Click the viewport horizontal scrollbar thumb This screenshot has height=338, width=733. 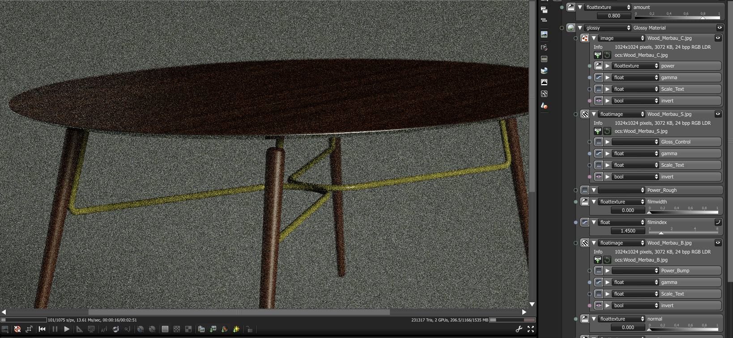pyautogui.click(x=239, y=312)
